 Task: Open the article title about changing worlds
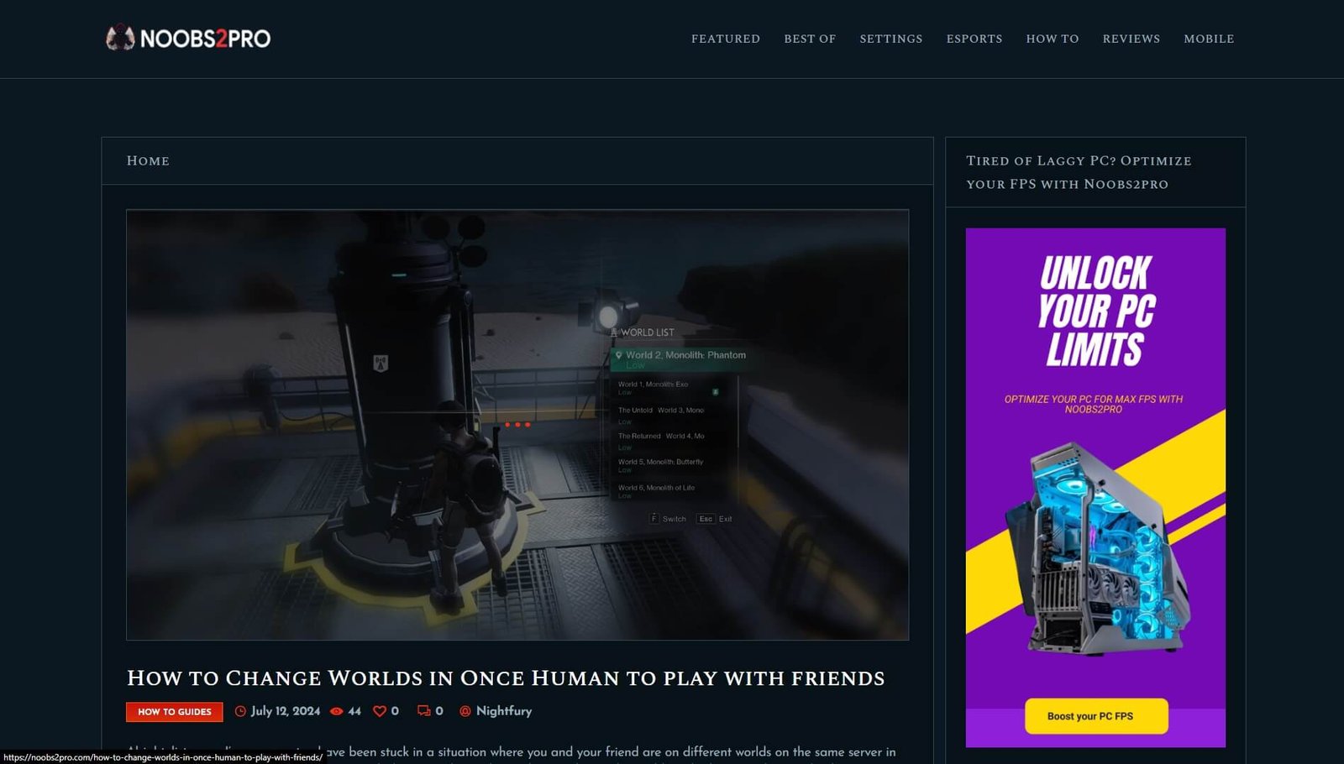(x=505, y=678)
